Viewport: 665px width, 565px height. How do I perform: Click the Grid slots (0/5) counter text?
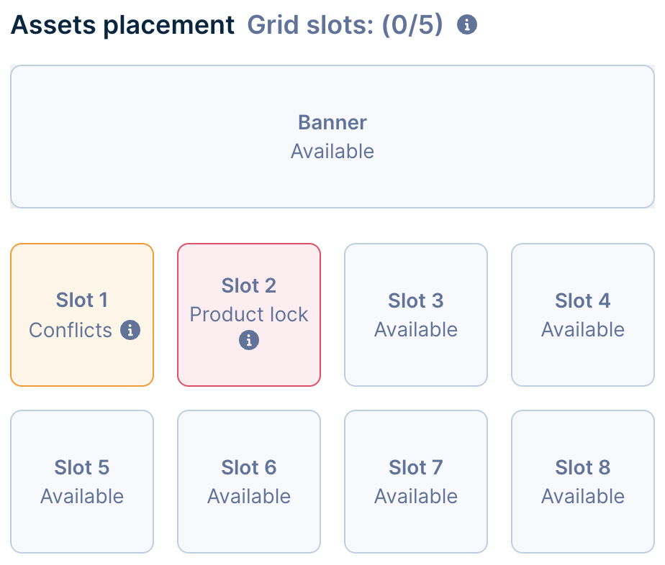[345, 25]
